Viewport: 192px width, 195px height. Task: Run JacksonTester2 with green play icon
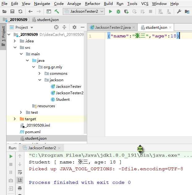[x=110, y=11]
